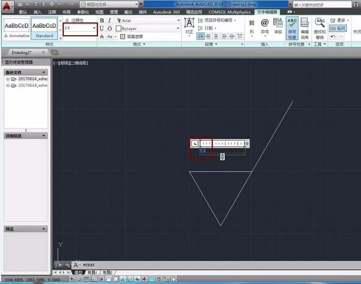Open the Autodesk 360 ribbon tab
Viewport: 361px width, 284px height.
166,12
